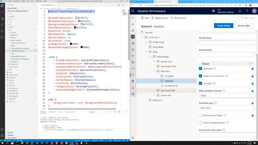Click the textDefaultColor #333333 color swatch
Viewport: 258px width, 145px height.
pos(75,27)
